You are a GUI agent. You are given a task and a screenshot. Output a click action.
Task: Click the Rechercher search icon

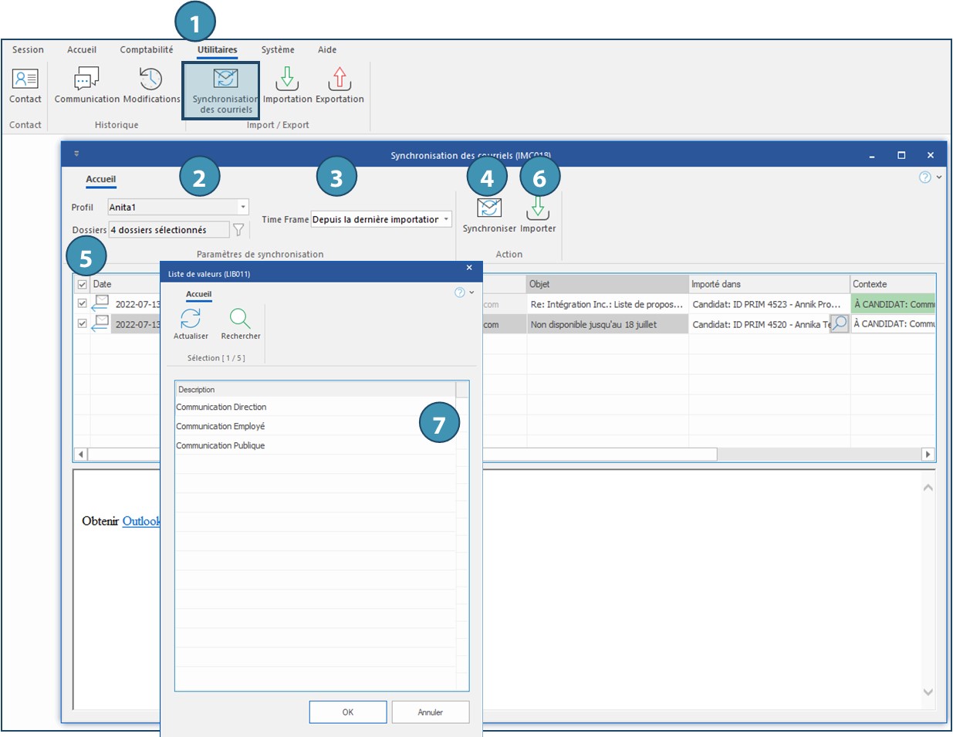[240, 319]
